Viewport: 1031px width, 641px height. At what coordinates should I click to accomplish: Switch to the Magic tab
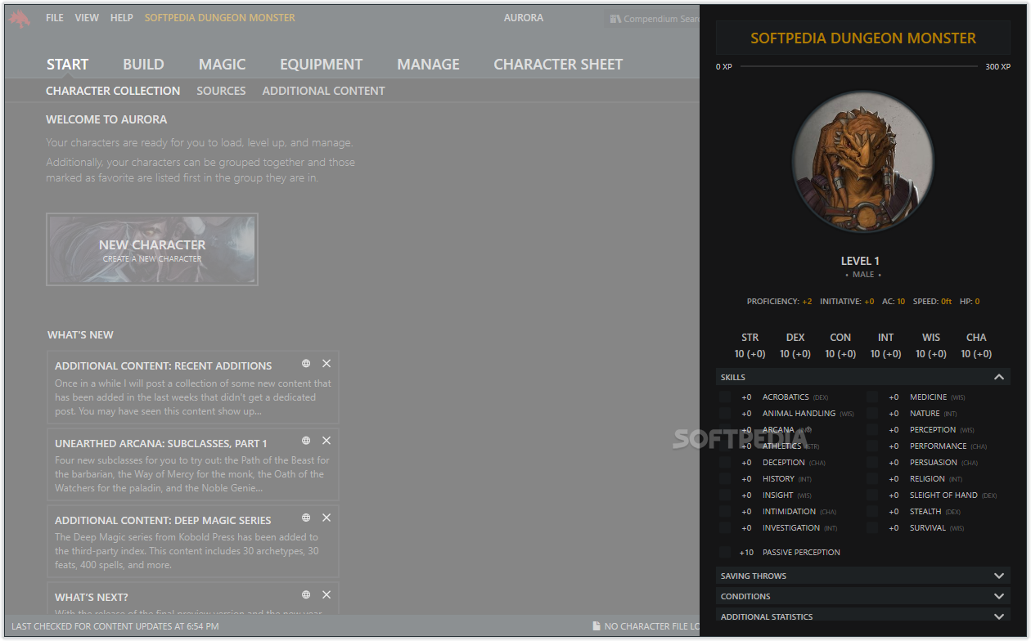222,64
